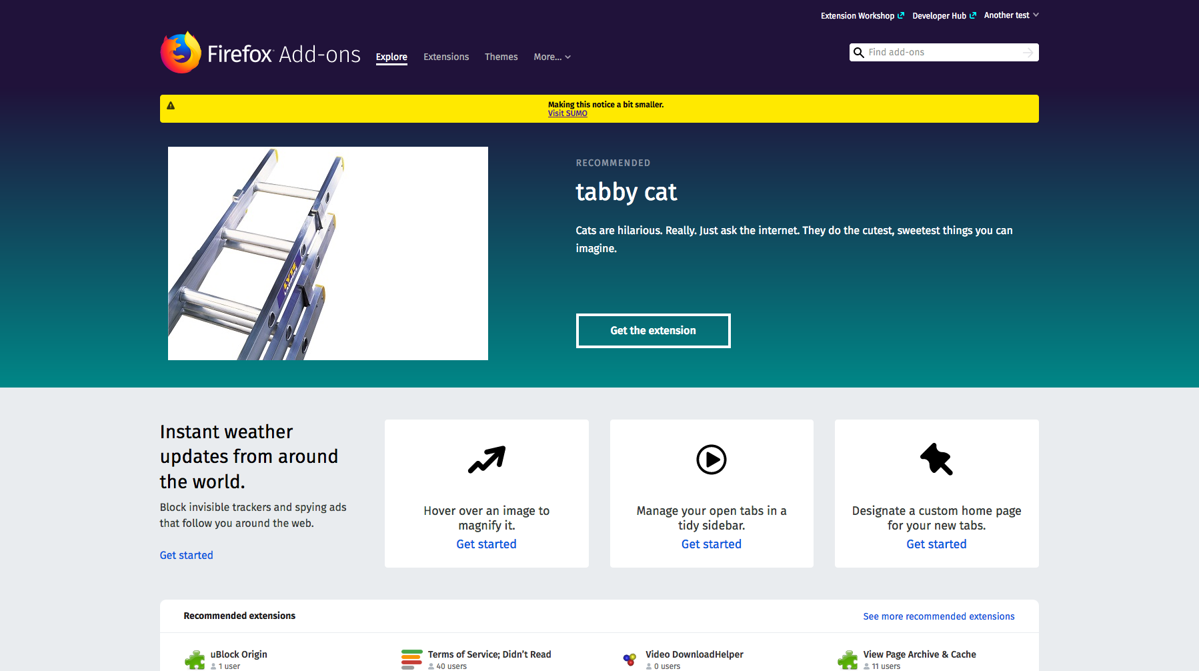This screenshot has height=671, width=1199.
Task: Click the search magnifier icon
Action: coord(859,53)
